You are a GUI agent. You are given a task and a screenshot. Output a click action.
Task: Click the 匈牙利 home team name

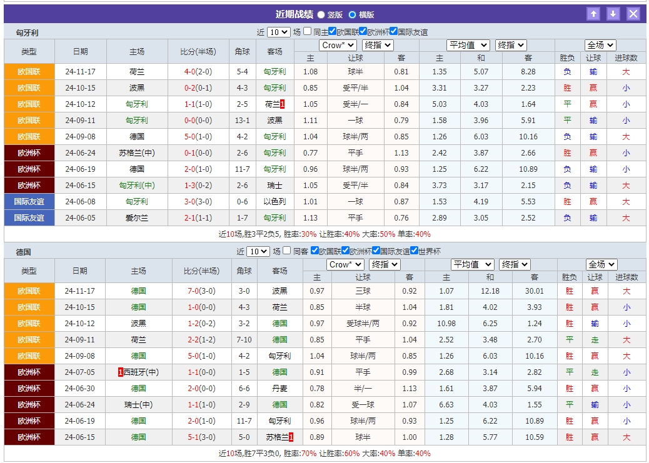pyautogui.click(x=135, y=104)
